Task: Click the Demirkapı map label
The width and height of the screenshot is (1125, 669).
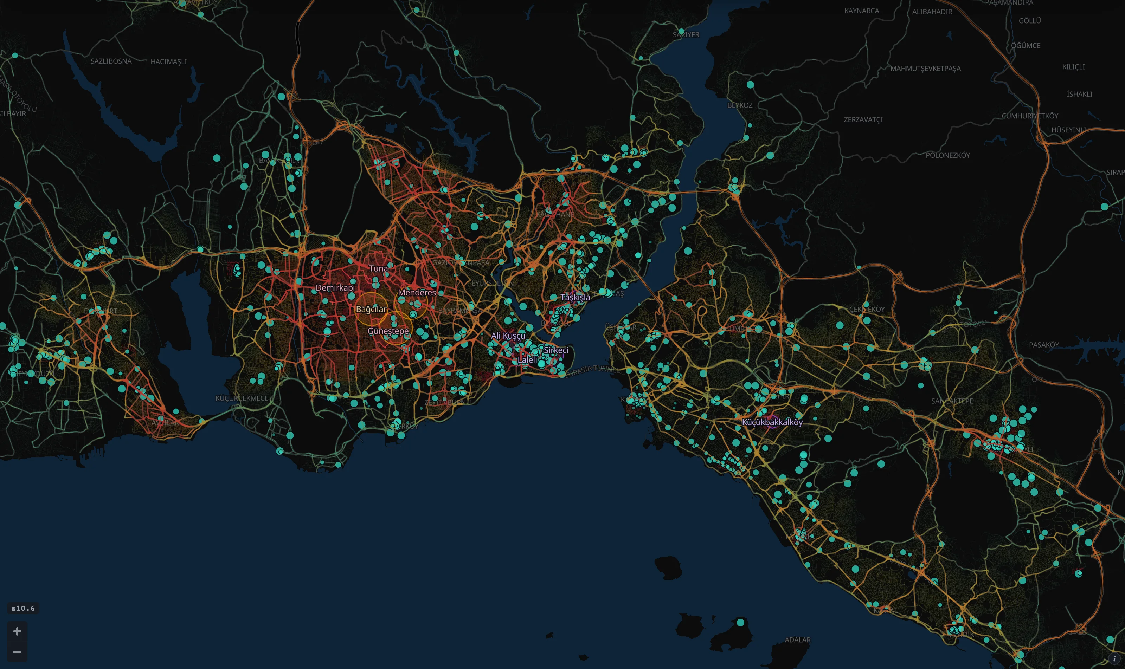Action: tap(335, 288)
